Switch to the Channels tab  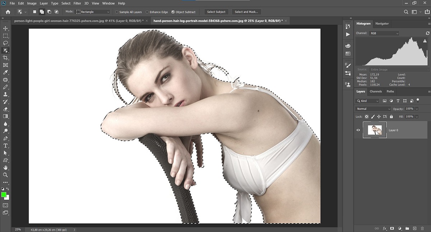[376, 91]
